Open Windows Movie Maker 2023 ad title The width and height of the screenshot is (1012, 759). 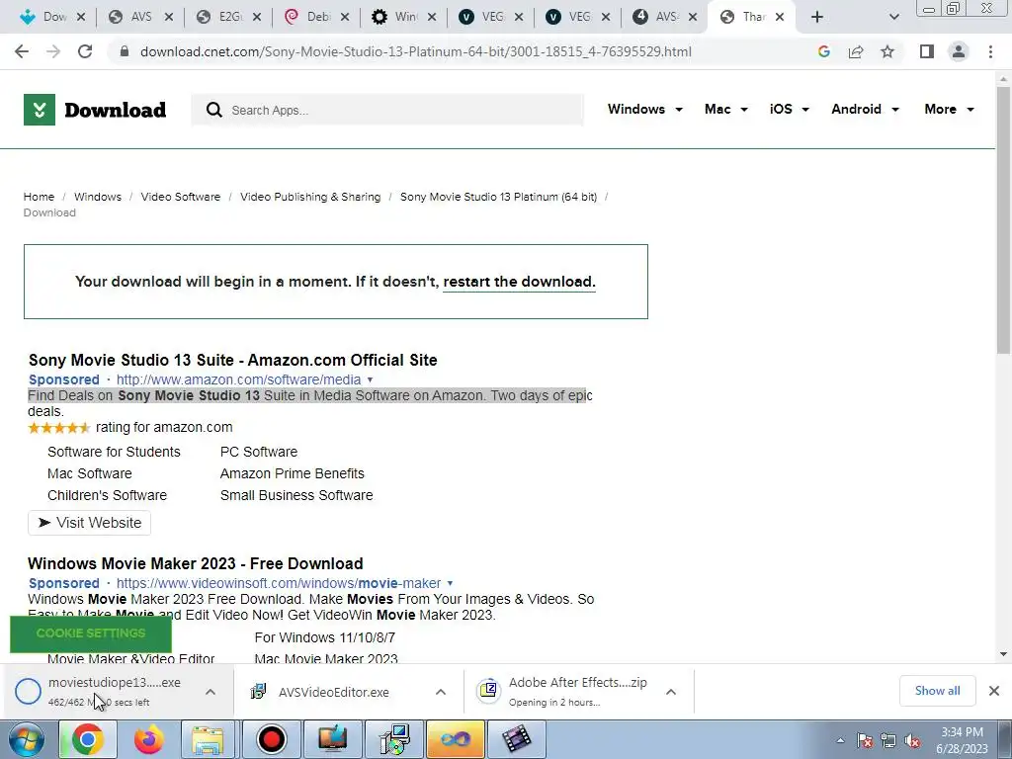196,563
